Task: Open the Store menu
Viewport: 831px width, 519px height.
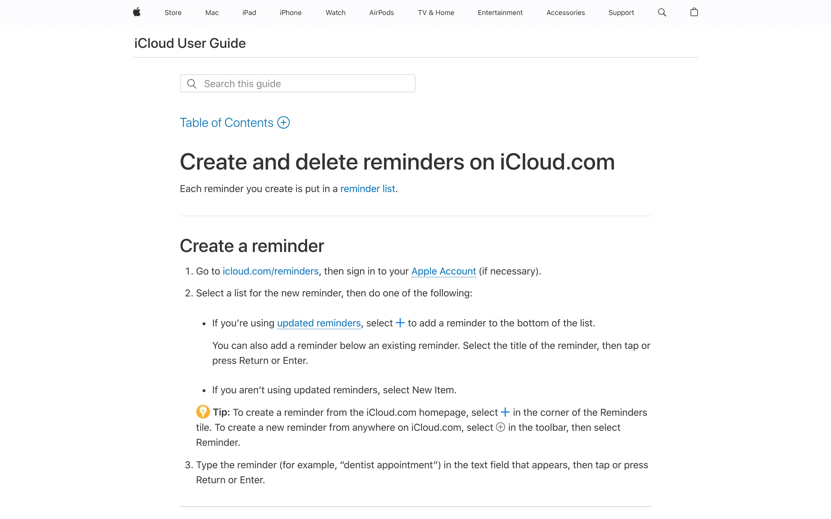Action: (x=173, y=13)
